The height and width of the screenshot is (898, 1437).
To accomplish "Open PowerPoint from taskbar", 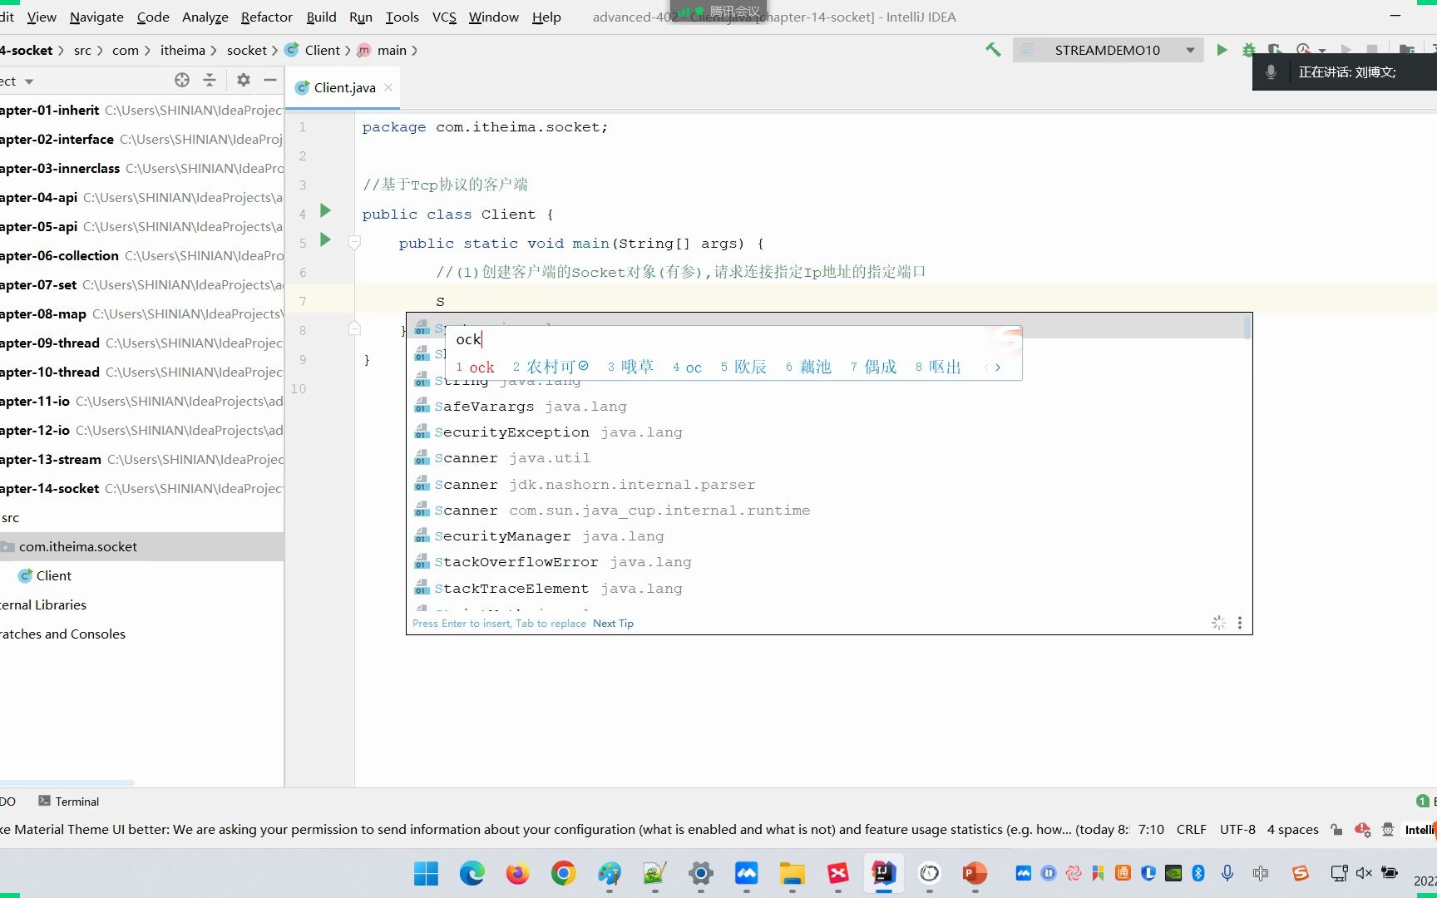I will (975, 873).
